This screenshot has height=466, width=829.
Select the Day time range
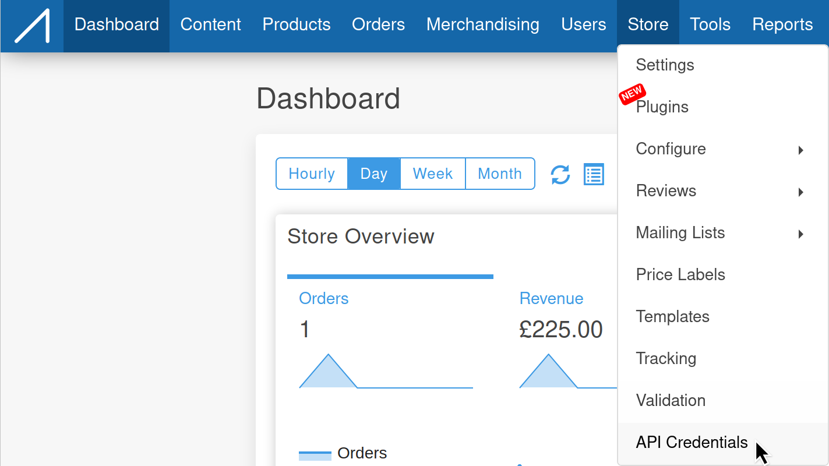tap(374, 174)
